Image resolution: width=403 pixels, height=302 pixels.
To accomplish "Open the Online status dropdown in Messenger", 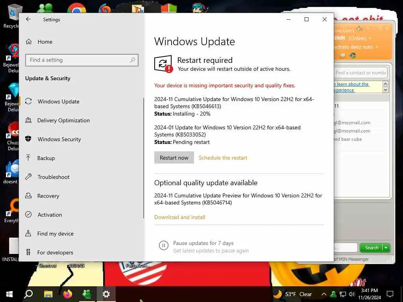I will pyautogui.click(x=370, y=38).
